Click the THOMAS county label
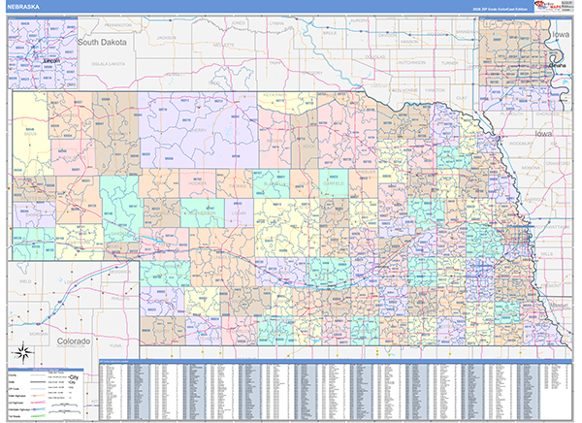This screenshot has height=423, width=582. click(x=238, y=185)
